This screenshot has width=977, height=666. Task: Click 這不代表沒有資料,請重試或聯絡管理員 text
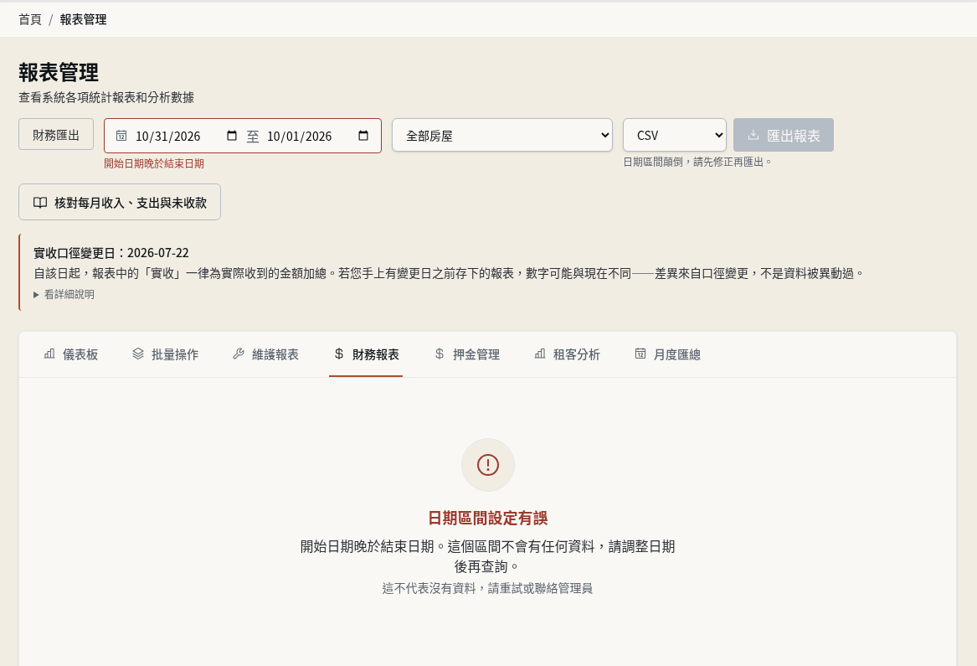coord(487,588)
